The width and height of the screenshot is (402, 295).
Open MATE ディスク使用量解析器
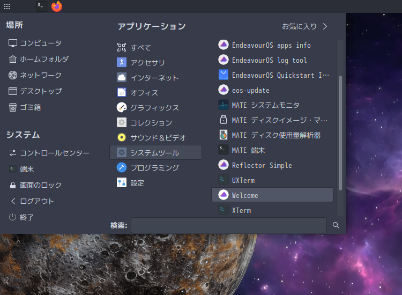pos(272,135)
